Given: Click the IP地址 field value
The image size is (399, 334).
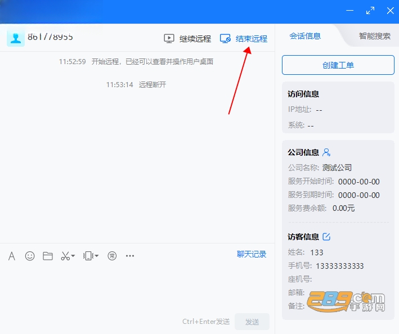Looking at the screenshot, I should [x=319, y=110].
